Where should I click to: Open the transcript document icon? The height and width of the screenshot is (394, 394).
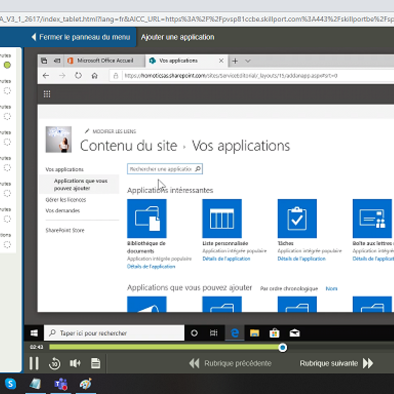tap(96, 363)
